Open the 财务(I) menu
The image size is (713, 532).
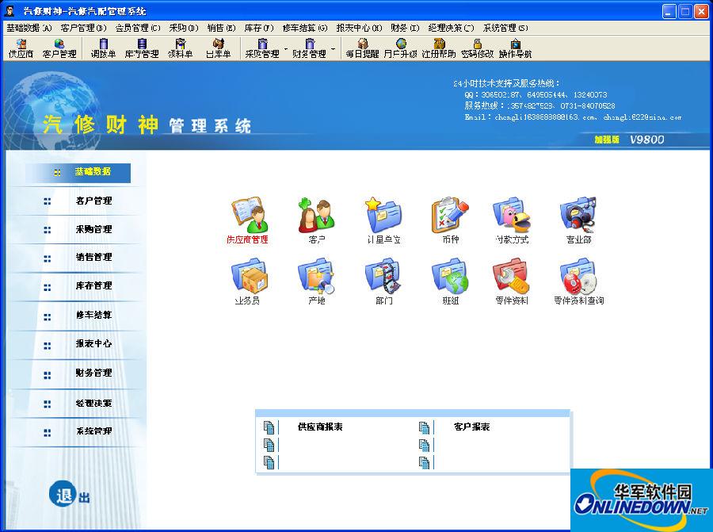tap(405, 28)
